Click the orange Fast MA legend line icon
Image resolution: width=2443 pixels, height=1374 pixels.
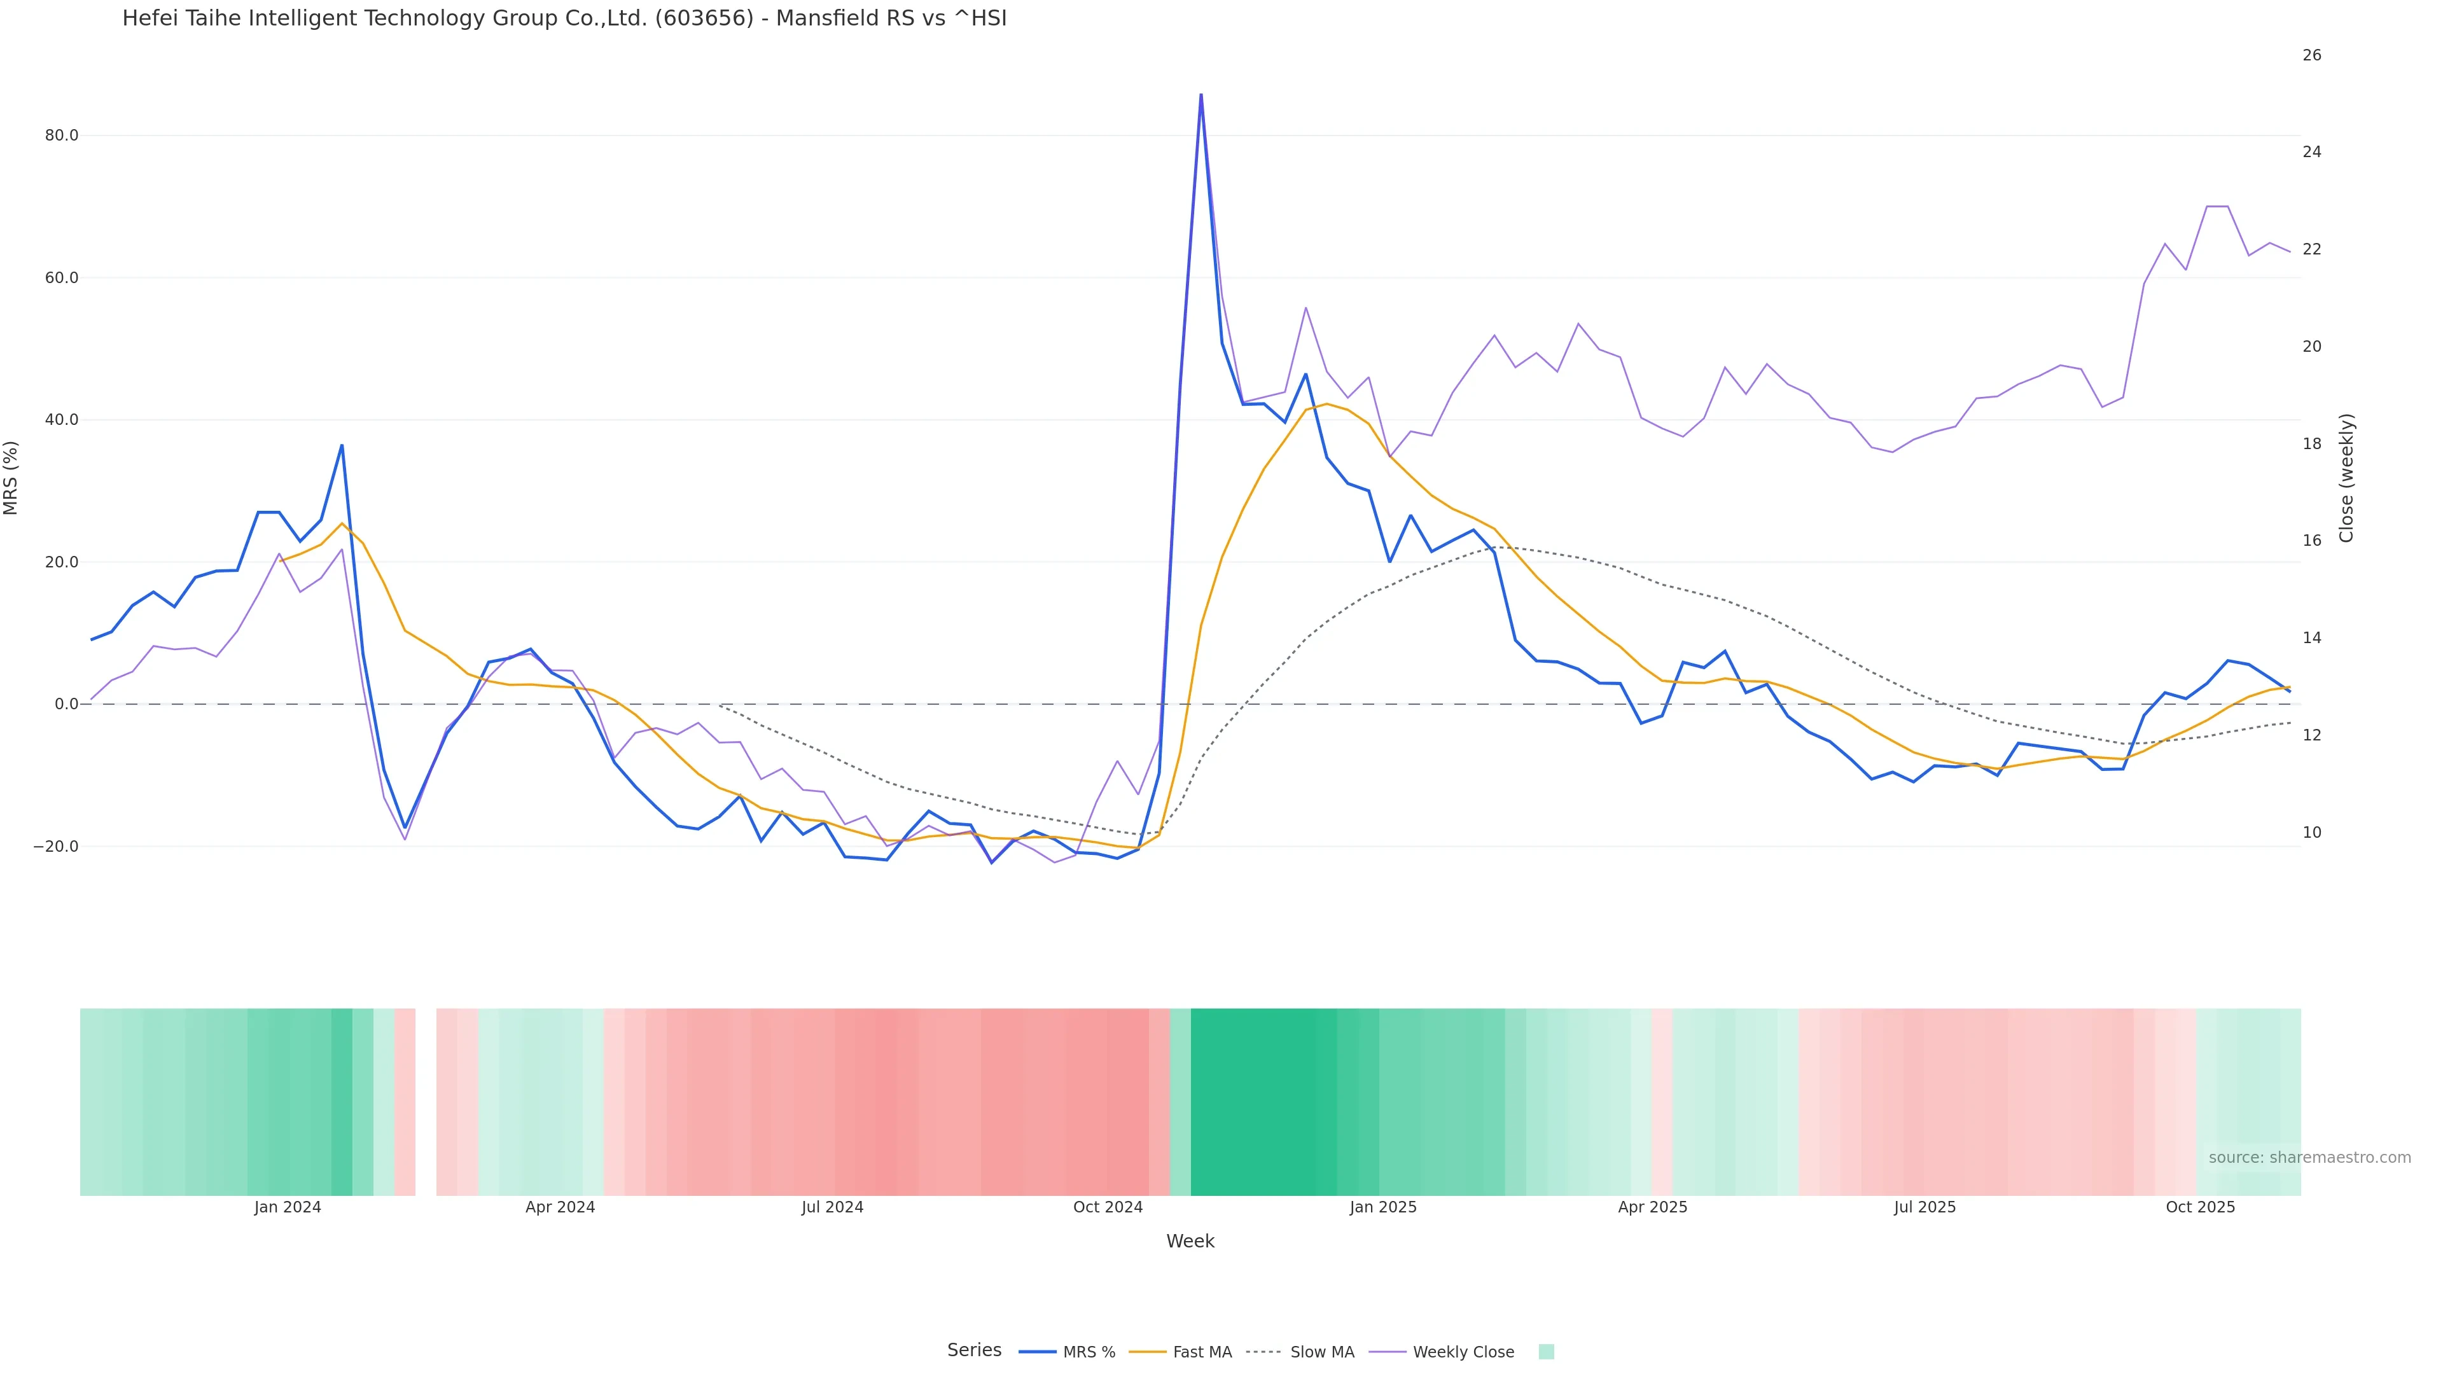click(x=1148, y=1352)
